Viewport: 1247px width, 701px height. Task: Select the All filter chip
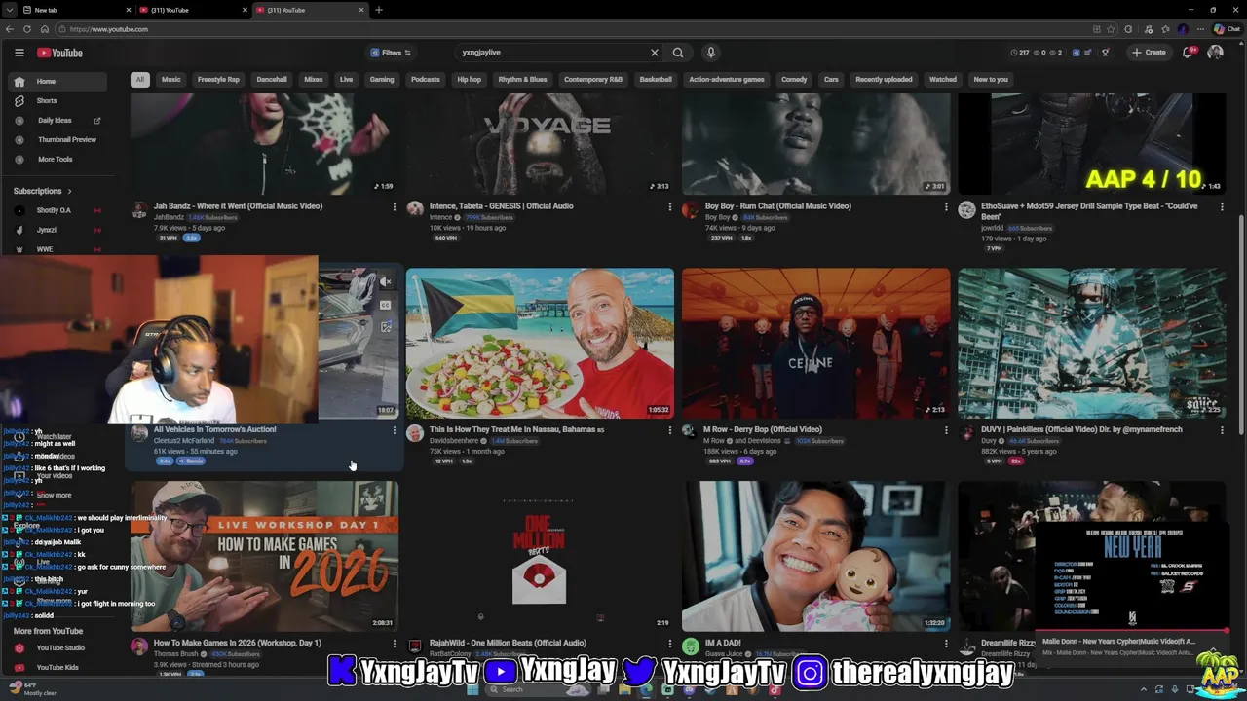pyautogui.click(x=140, y=79)
